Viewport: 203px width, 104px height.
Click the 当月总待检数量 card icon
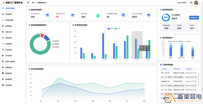[x=148, y=15]
